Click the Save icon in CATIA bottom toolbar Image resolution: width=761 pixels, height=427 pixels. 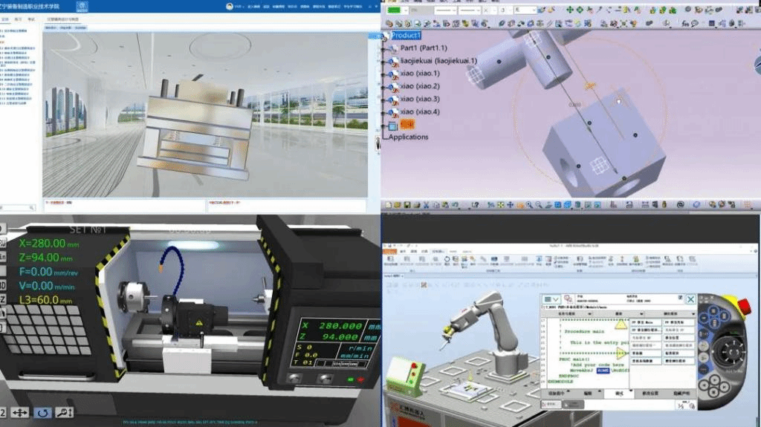(409, 204)
